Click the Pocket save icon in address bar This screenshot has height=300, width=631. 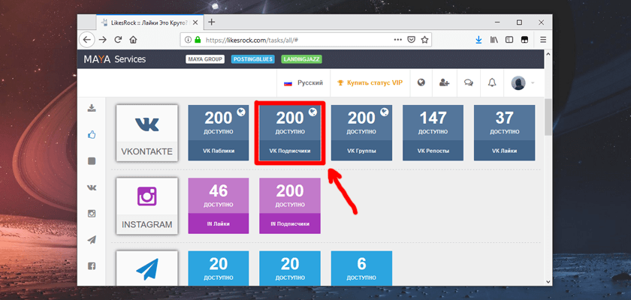pos(412,40)
